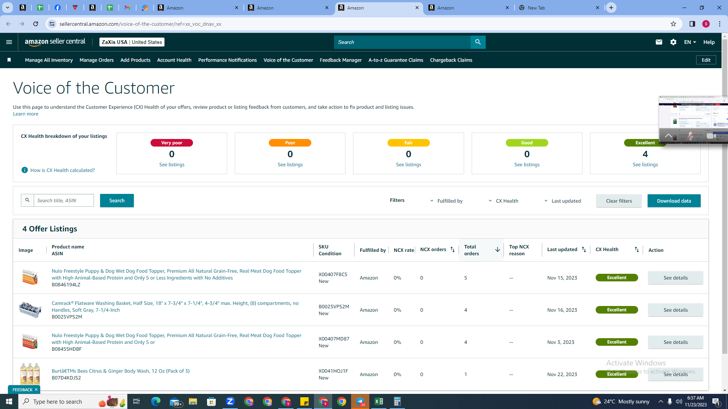Open Manage All Inventory menu item

click(49, 60)
